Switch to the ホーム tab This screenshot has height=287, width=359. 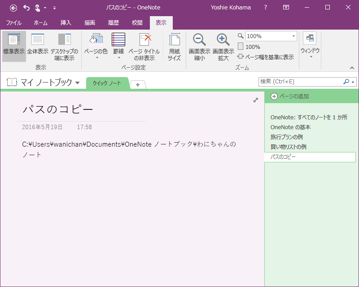[40, 23]
